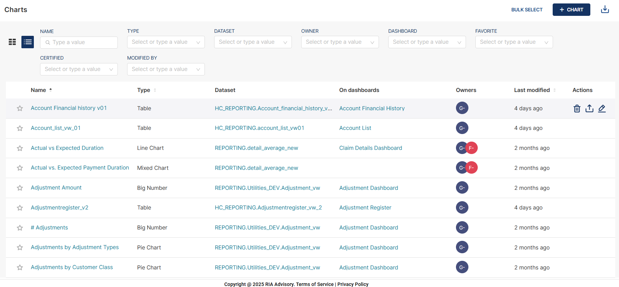
Task: Click the import charts icon
Action: pyautogui.click(x=605, y=10)
